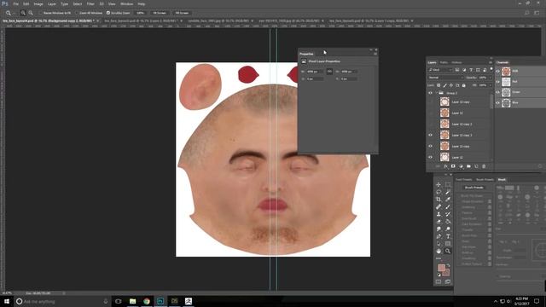Image resolution: width=546 pixels, height=307 pixels.
Task: Select the Dodge tool
Action: point(448,229)
